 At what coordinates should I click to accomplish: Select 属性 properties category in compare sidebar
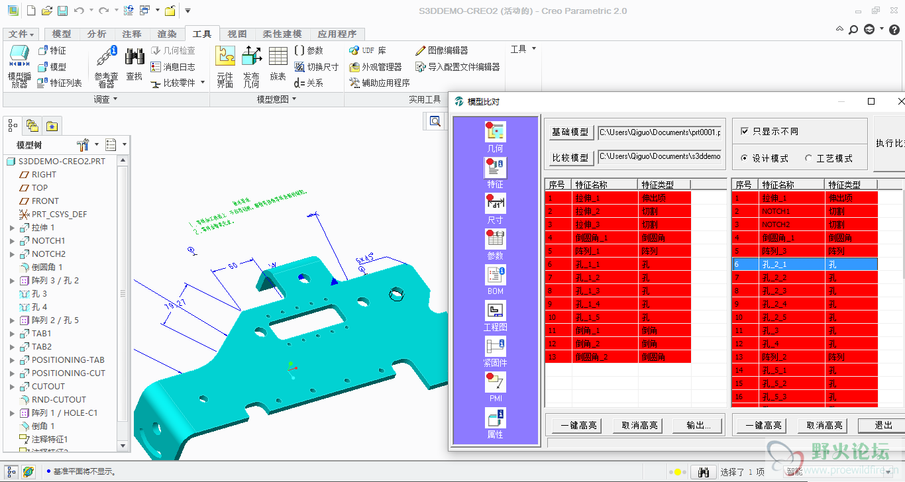pos(495,423)
